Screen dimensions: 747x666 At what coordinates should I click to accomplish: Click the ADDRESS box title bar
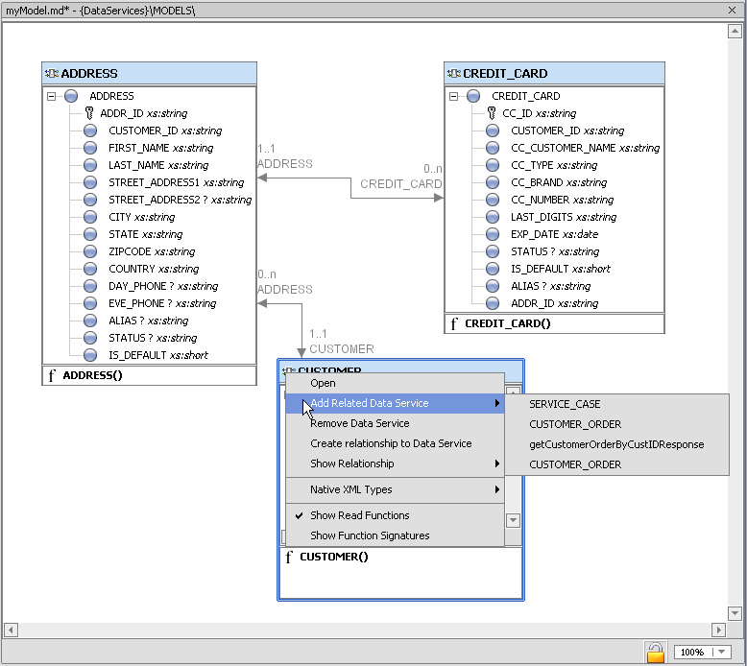tap(149, 73)
